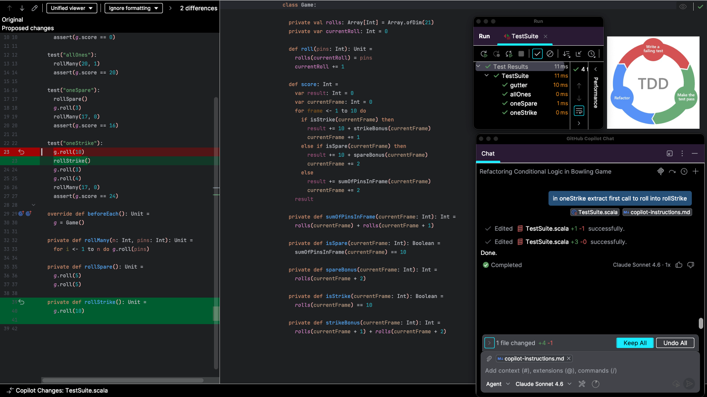Screen dimensions: 707x397
Task: Collapse the TestSuite node in test tree
Action: coord(487,76)
